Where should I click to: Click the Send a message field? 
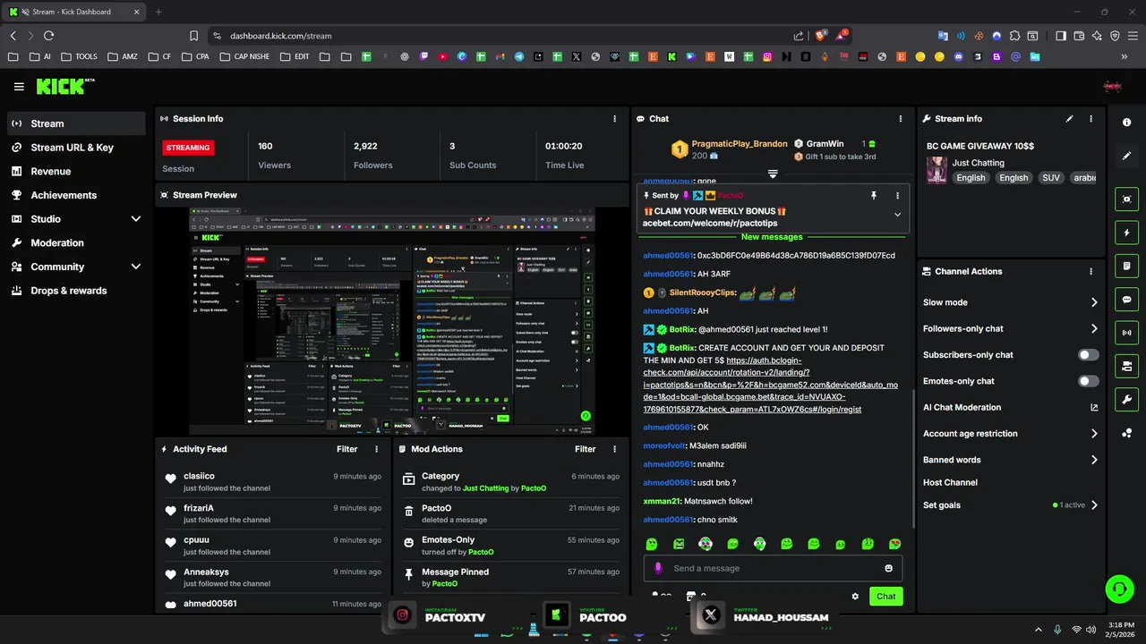coord(773,568)
